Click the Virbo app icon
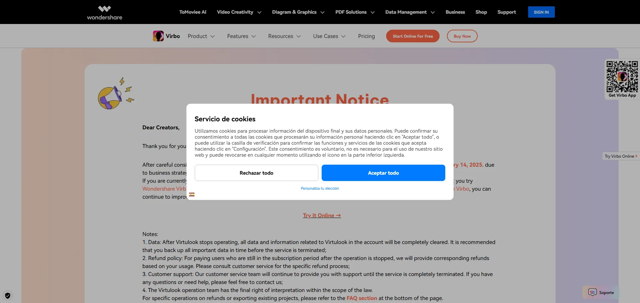The width and height of the screenshot is (640, 303). click(158, 36)
